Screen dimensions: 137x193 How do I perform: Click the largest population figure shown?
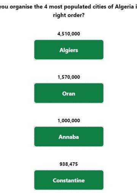[69, 34]
